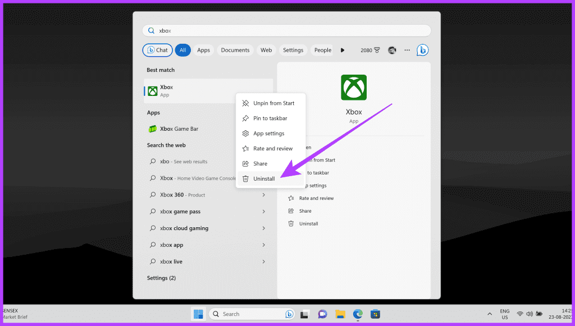Click Unpin from Start in preview pane
Screen dimensions: 575x326
pos(322,160)
